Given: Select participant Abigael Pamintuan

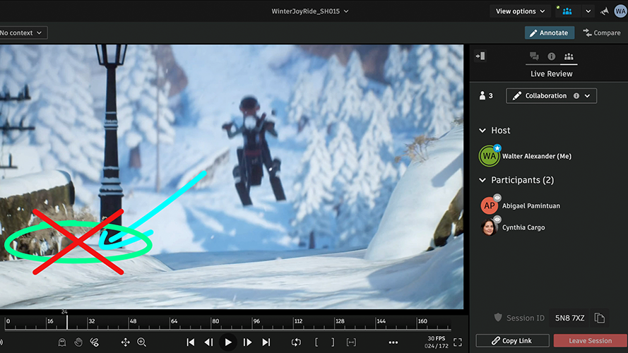Looking at the screenshot, I should click(531, 205).
